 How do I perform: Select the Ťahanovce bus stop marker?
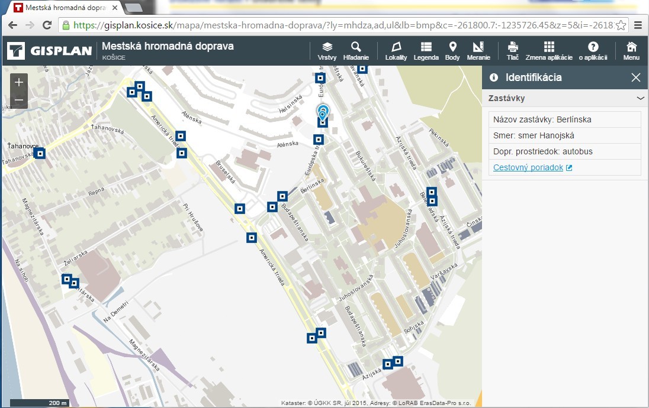point(40,154)
